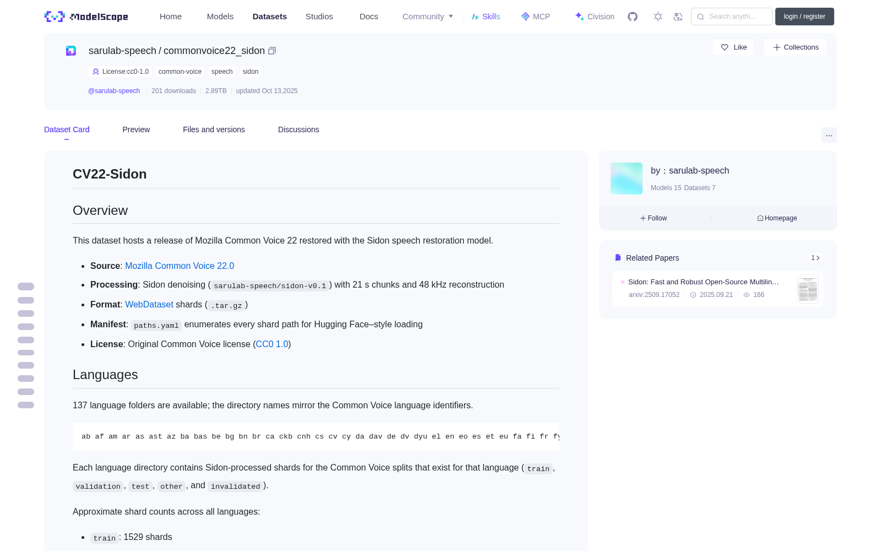Open Sidon paper title link
Image resolution: width=881 pixels, height=551 pixels.
[x=703, y=282]
